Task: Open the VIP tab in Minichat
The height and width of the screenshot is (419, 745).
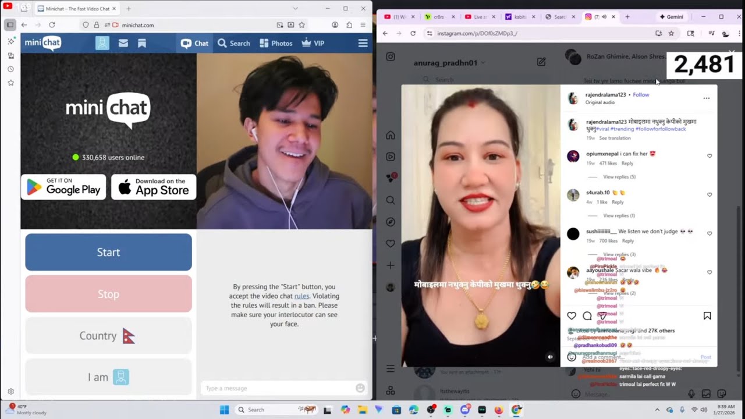Action: click(x=313, y=43)
